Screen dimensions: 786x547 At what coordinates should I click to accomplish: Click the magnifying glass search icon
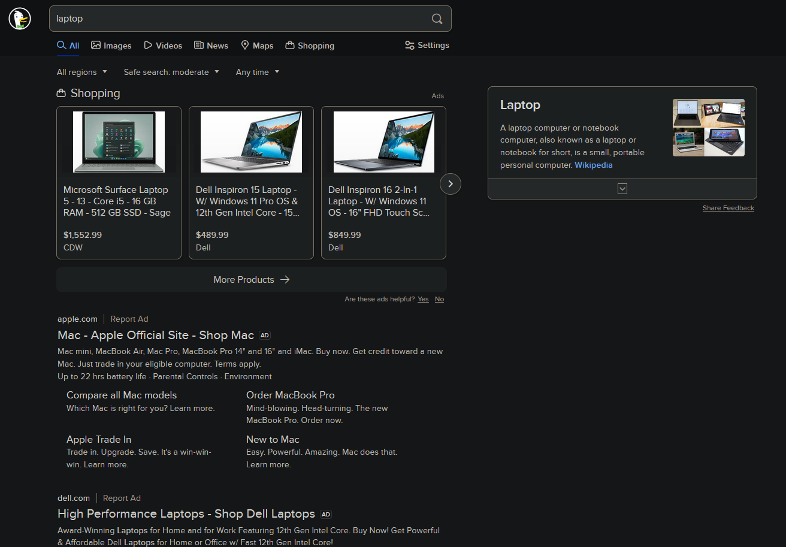(x=437, y=19)
